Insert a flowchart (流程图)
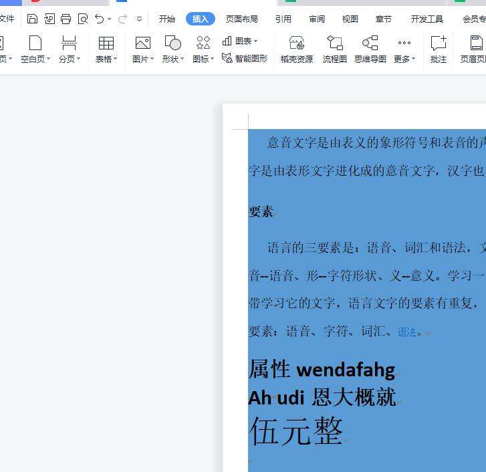Screen dimensions: 486x472 pyautogui.click(x=334, y=49)
